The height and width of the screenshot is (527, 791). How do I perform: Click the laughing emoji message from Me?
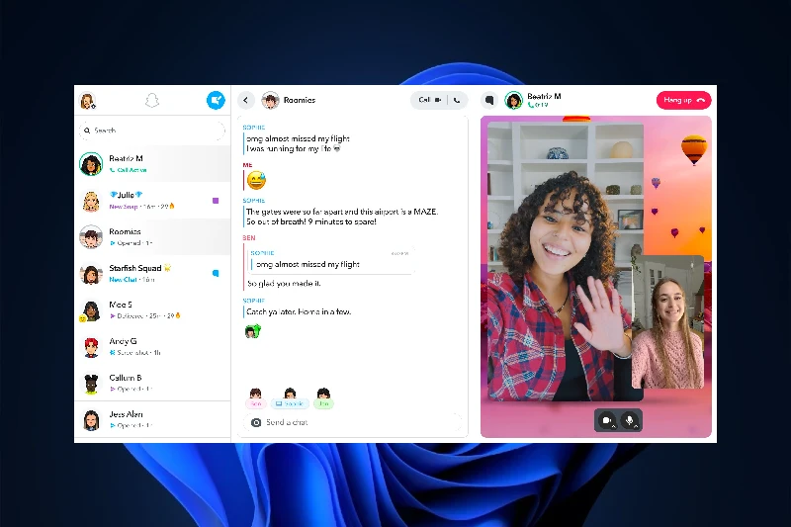pos(256,180)
